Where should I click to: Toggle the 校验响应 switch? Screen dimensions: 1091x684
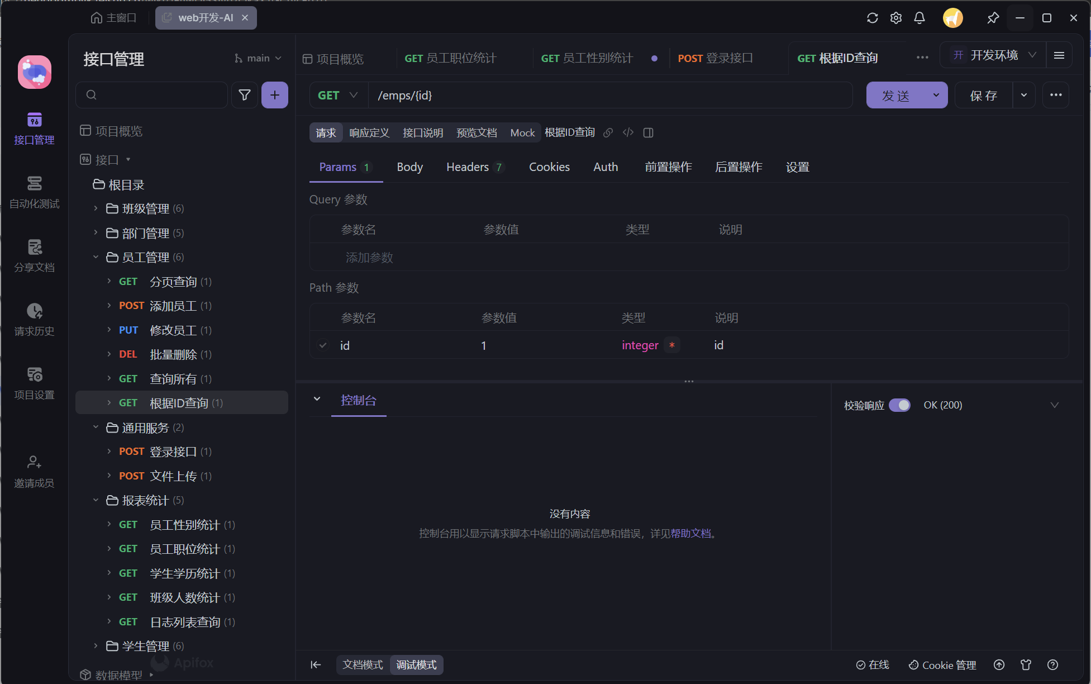pos(899,405)
